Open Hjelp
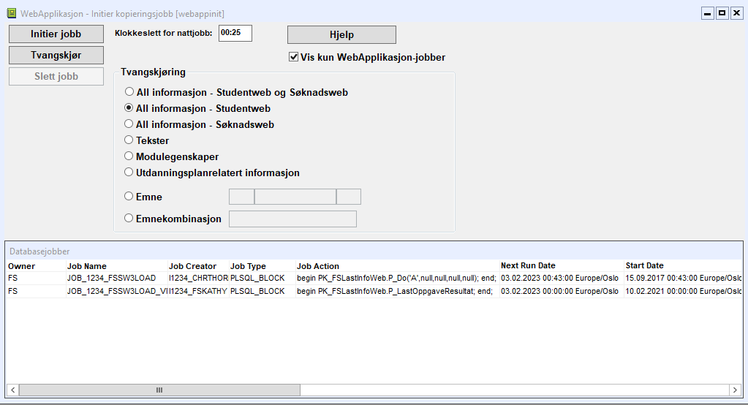 click(341, 34)
